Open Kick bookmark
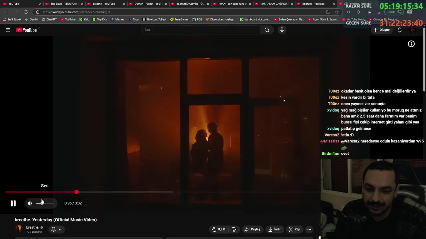Screen dimensions: 426x239 [x=84, y=19]
